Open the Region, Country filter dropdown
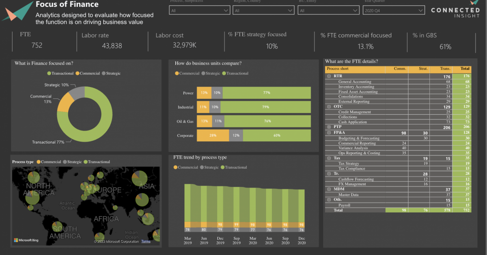The width and height of the screenshot is (487, 255). [263, 11]
